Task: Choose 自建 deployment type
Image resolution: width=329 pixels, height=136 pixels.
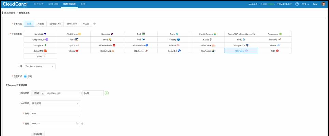Action: click(x=29, y=24)
